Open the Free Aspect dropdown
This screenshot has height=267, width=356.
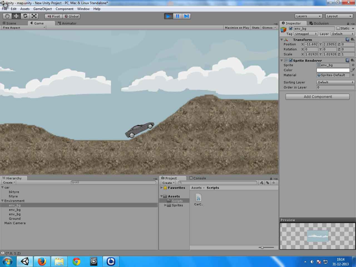[24, 28]
